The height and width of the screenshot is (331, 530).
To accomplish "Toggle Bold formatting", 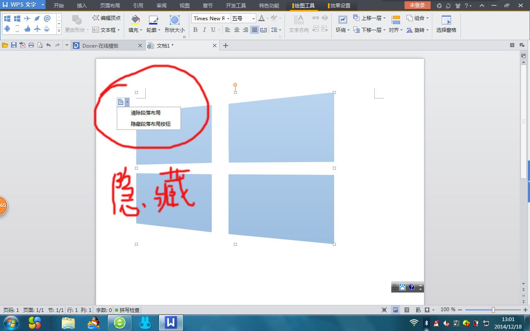I will [195, 30].
